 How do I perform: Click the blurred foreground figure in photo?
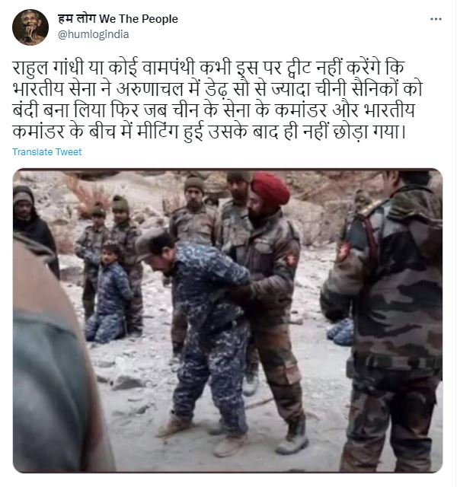pos(56,357)
